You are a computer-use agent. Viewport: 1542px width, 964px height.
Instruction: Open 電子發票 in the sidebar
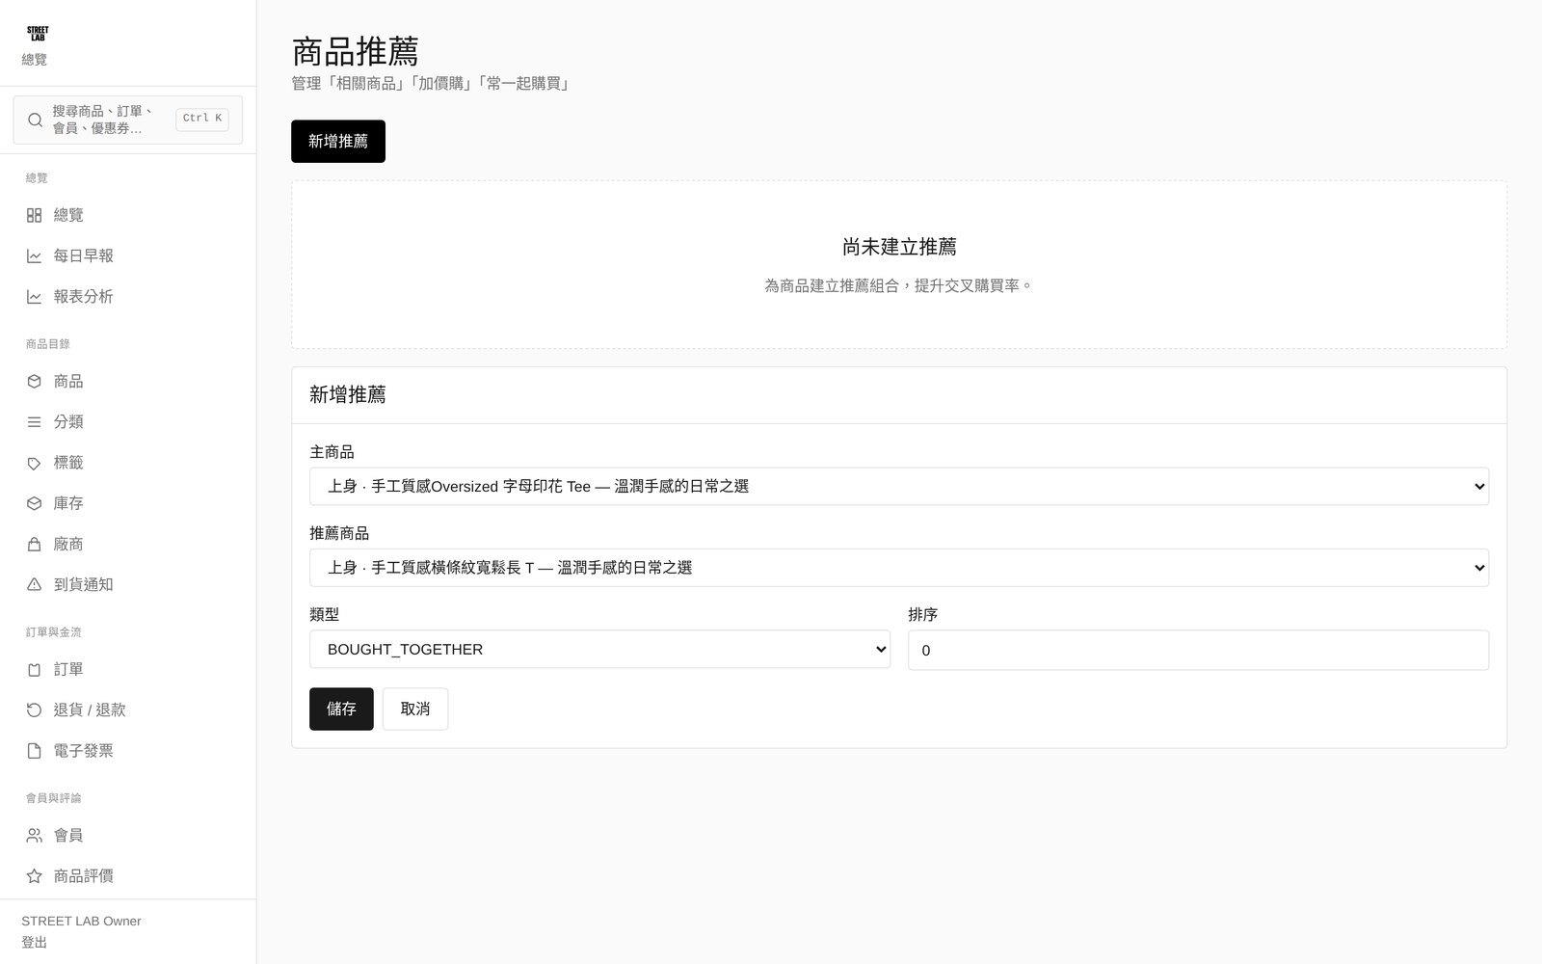pyautogui.click(x=128, y=751)
